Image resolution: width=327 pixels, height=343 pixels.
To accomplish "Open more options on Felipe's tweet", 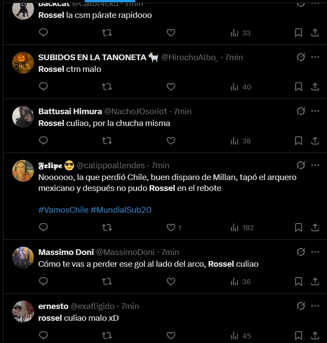I will point(315,165).
